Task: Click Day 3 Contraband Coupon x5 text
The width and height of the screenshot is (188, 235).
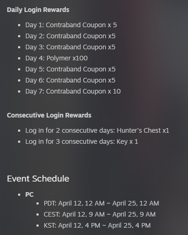Action: [70, 47]
